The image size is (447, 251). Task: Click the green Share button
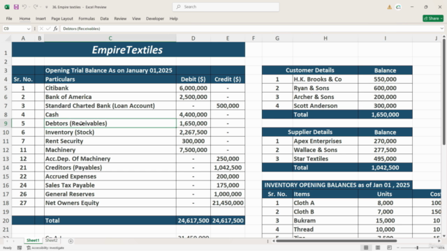433,19
